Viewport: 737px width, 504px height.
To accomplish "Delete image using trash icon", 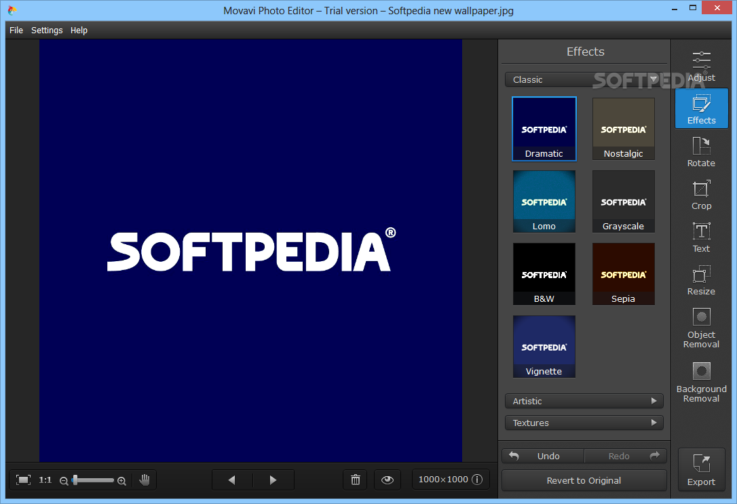I will click(x=356, y=480).
